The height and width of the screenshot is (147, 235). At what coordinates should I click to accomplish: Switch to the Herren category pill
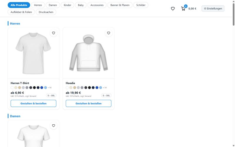click(x=38, y=5)
